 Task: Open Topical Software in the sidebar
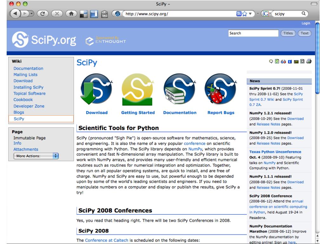point(30,94)
